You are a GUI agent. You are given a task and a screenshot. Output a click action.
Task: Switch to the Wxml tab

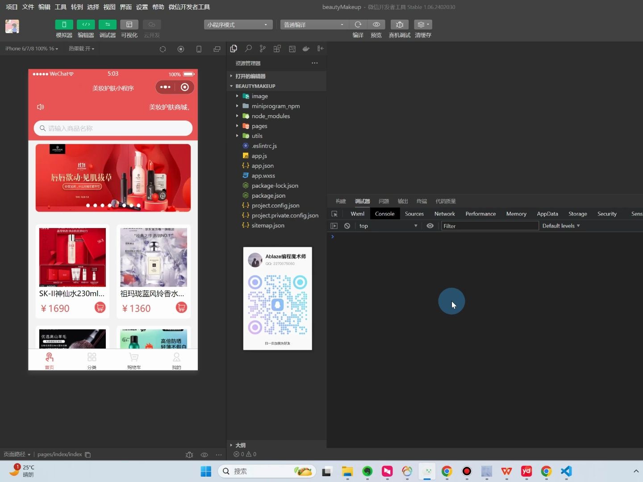tap(357, 214)
